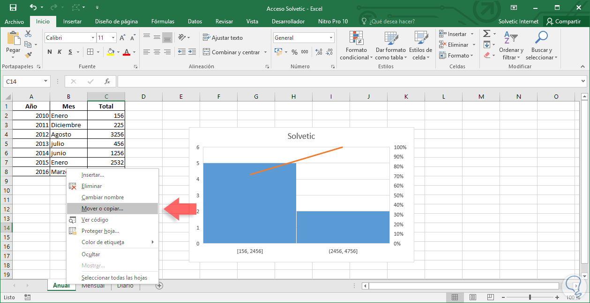The height and width of the screenshot is (303, 590).
Task: Click the Insert Function fx icon
Action: (x=107, y=81)
